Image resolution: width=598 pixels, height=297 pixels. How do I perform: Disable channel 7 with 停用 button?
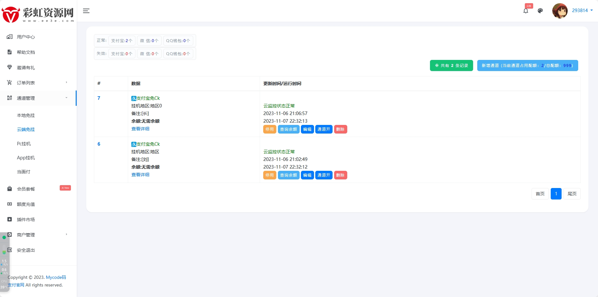click(270, 129)
